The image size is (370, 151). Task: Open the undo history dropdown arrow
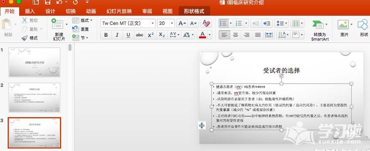tap(66, 2)
